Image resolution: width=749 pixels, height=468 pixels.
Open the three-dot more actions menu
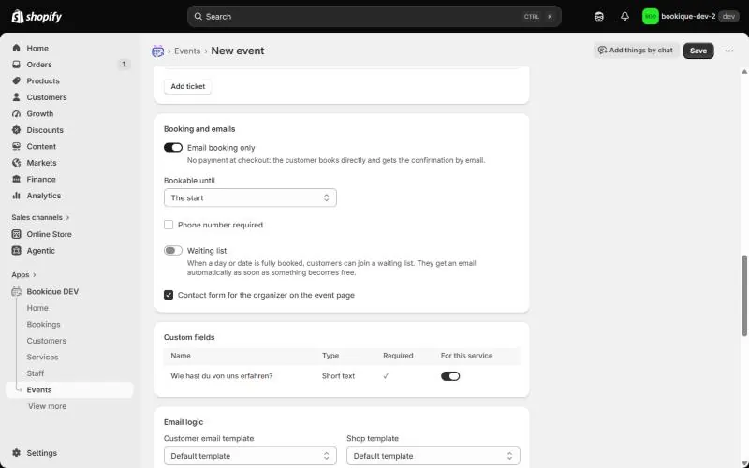click(x=728, y=51)
